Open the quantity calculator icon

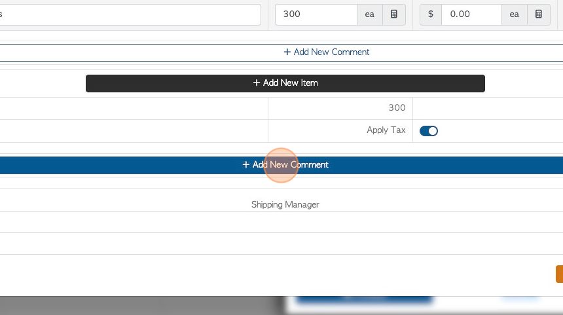(394, 14)
